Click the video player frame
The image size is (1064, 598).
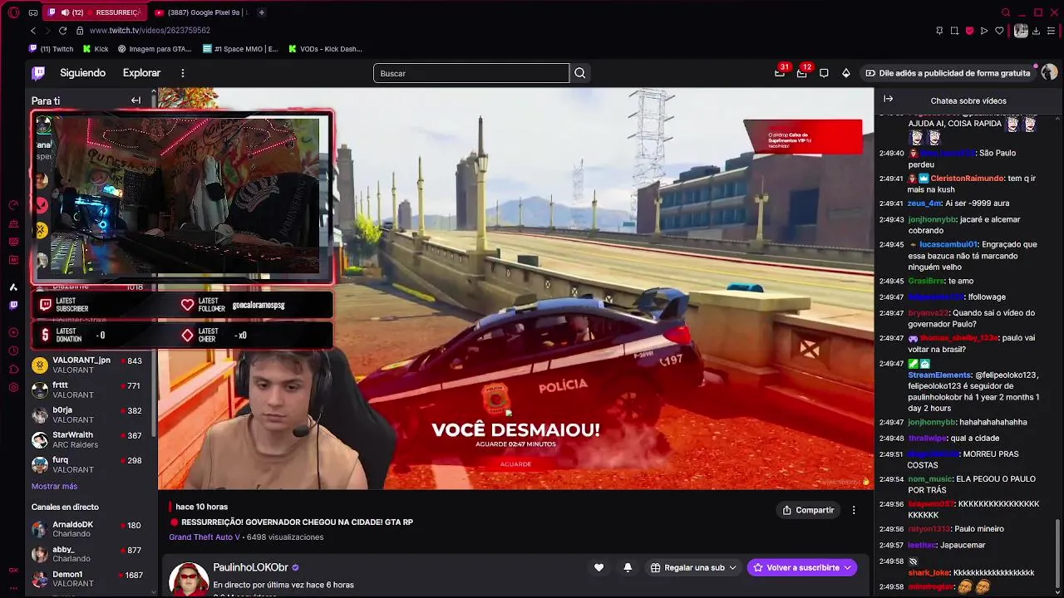[515, 288]
